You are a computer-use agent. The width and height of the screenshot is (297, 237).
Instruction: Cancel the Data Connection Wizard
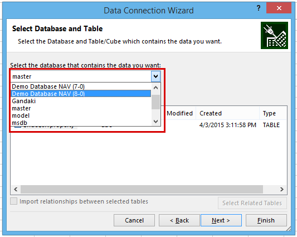(x=134, y=220)
